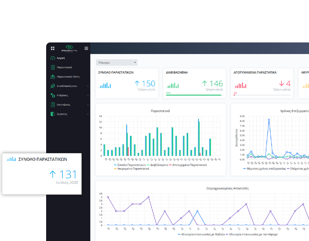Click sparkline icon in floating 131 card
The image size is (309, 241).
[x=11, y=159]
